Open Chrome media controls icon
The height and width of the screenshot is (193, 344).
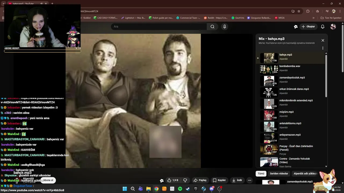tap(327, 11)
